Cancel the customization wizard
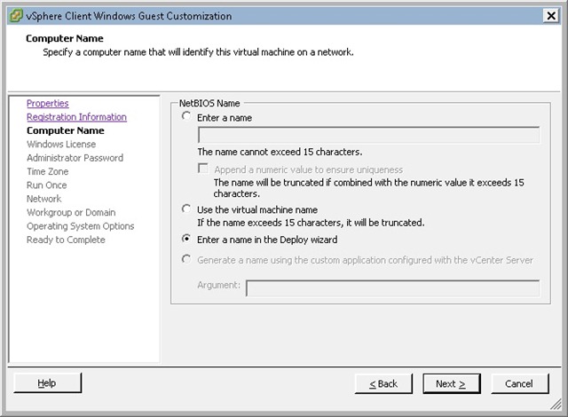The image size is (568, 417). (518, 383)
